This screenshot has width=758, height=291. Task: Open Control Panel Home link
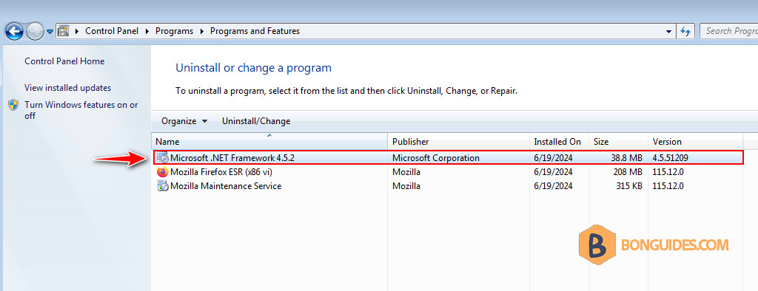(x=64, y=61)
